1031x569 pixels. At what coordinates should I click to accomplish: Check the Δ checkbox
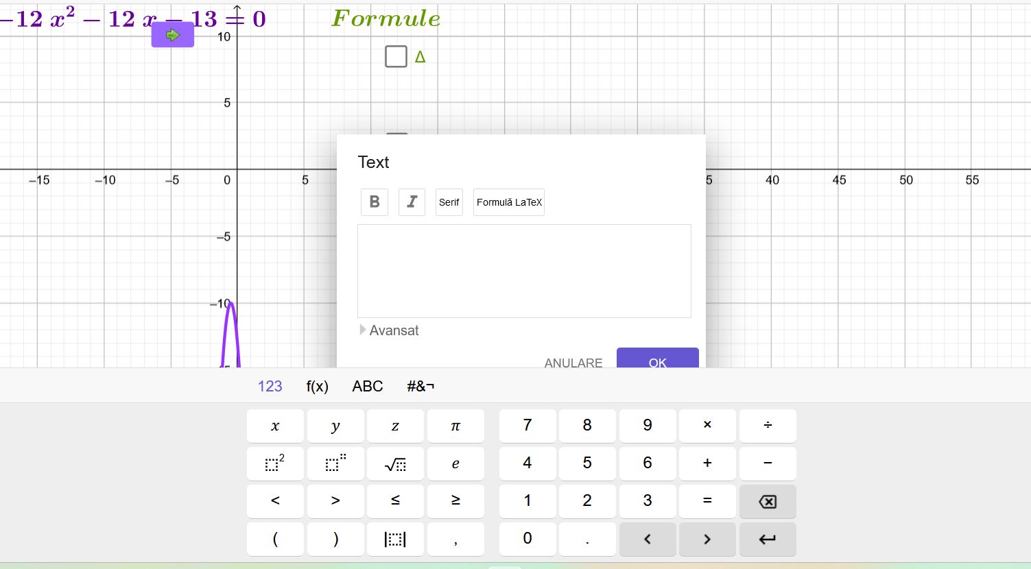click(x=396, y=56)
